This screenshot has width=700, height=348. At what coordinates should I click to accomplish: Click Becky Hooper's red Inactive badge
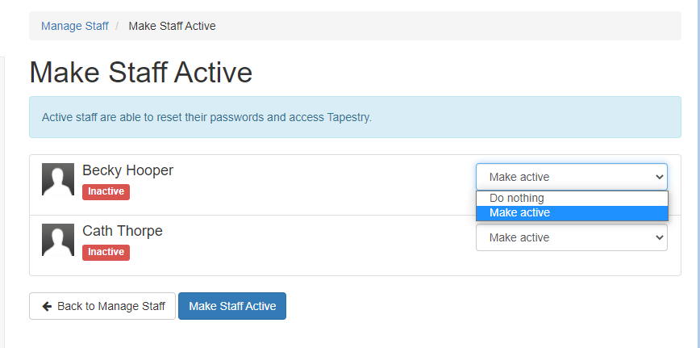[x=106, y=191]
